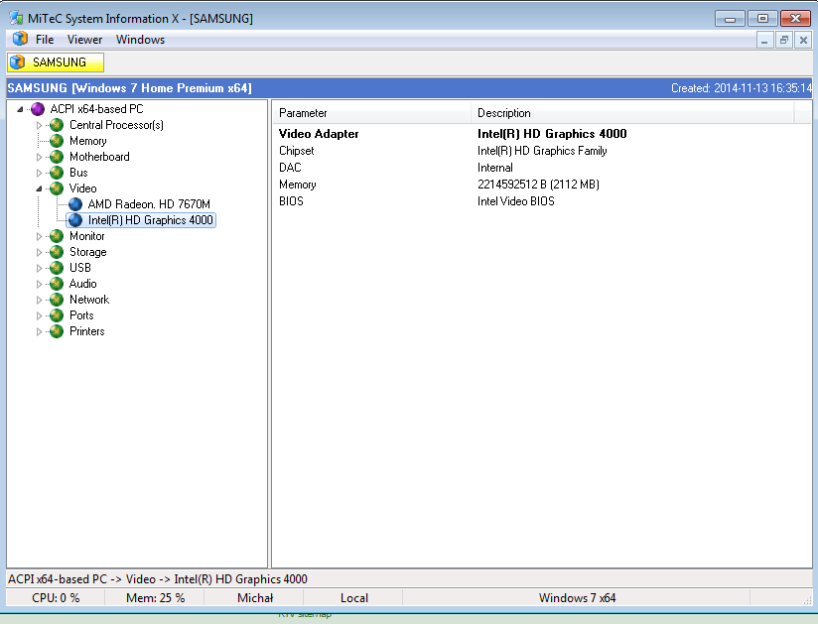818x624 pixels.
Task: Click Intel(R) HD Graphics Family value
Action: [x=542, y=151]
